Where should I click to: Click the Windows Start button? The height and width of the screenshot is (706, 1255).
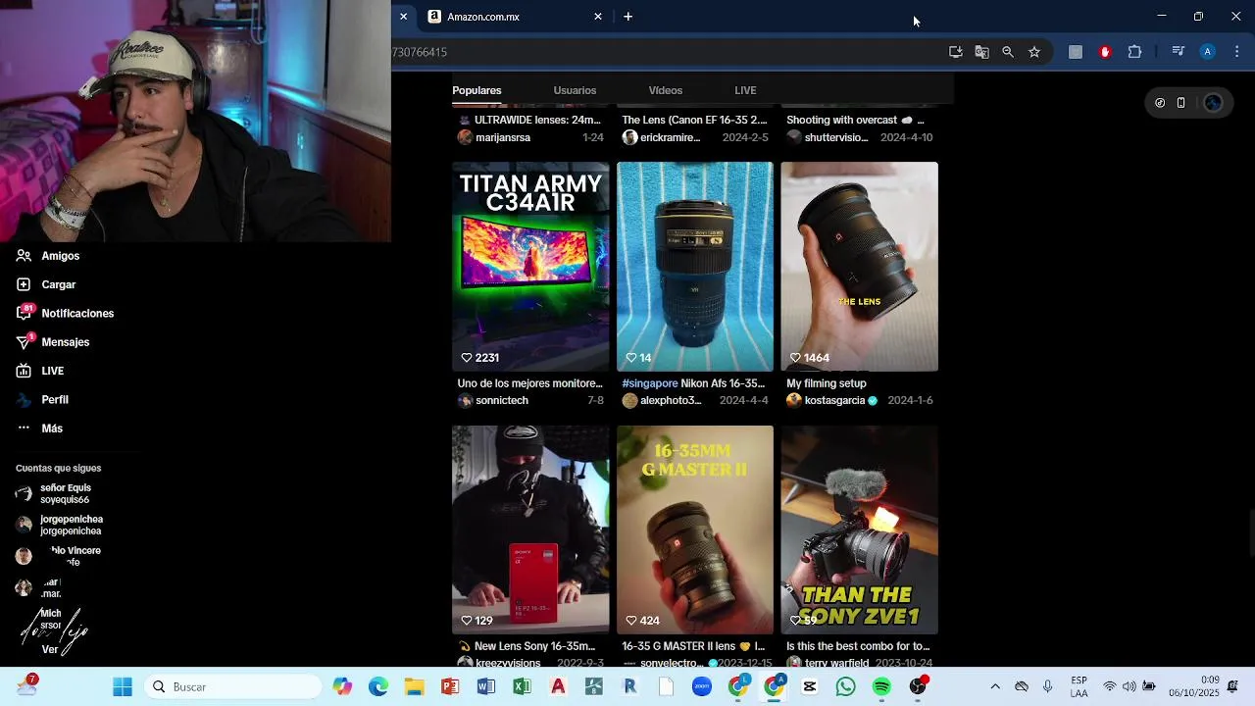(x=123, y=687)
